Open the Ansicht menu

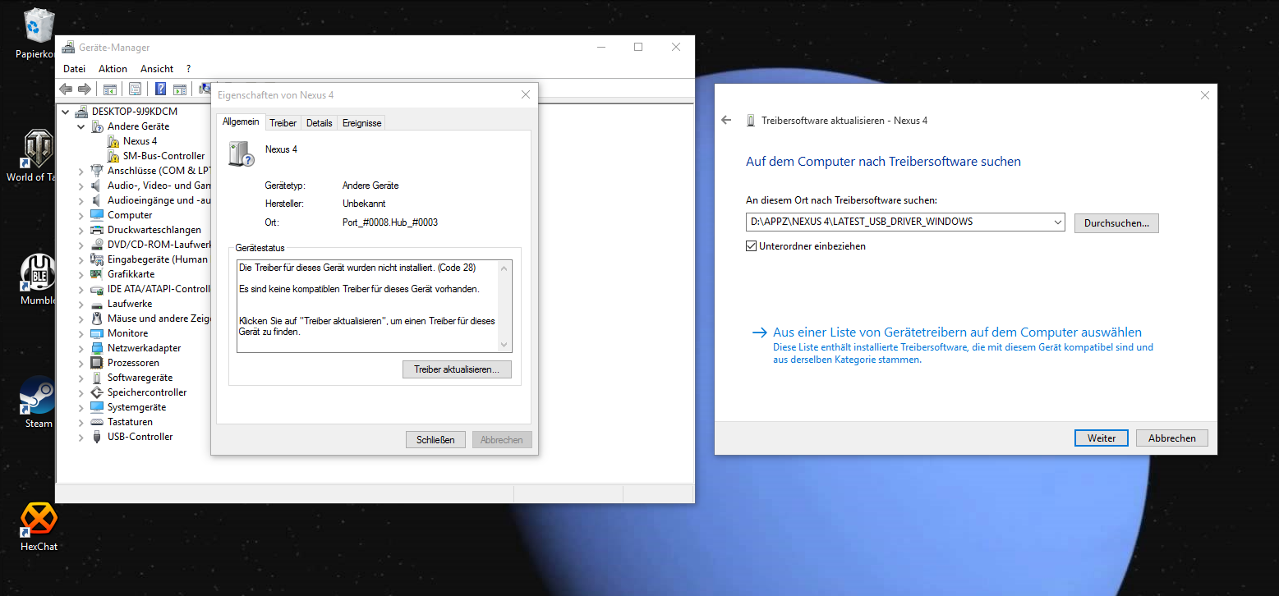157,69
